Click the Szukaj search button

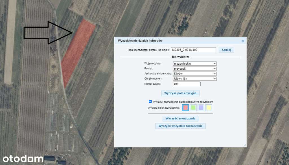pyautogui.click(x=226, y=50)
